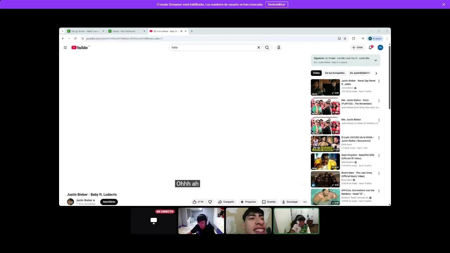The width and height of the screenshot is (450, 253).
Task: Select the De tus búsquedas chip
Action: click(x=335, y=73)
